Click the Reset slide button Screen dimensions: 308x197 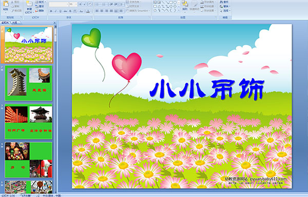tap(40, 6)
